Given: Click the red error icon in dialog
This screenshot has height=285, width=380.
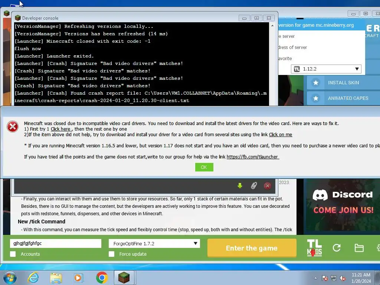Looking at the screenshot, I should [x=13, y=127].
